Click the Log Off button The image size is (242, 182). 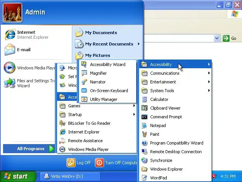[79, 163]
